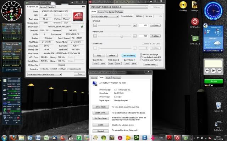The image size is (227, 141).
Task: Toggle Sync clocks of multi-GPU checkbox
Action: coord(141,57)
